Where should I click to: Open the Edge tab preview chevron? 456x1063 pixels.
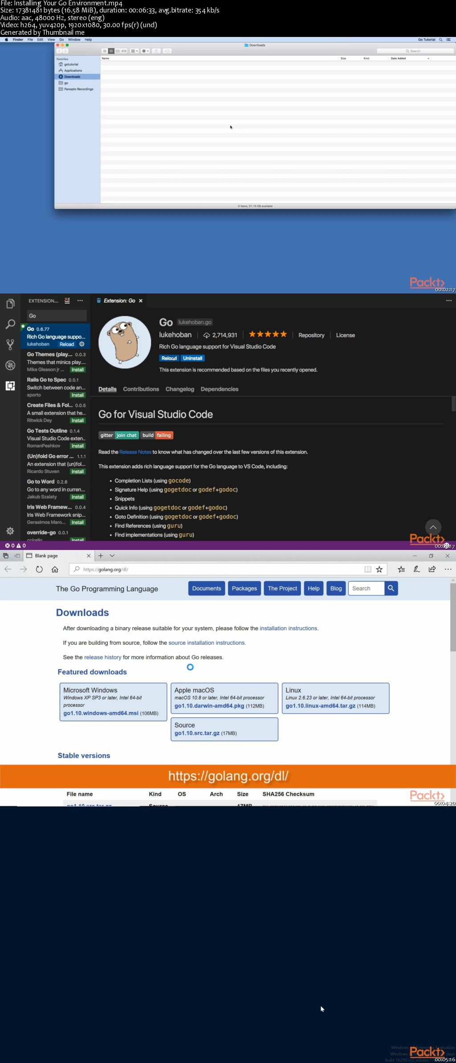112,556
